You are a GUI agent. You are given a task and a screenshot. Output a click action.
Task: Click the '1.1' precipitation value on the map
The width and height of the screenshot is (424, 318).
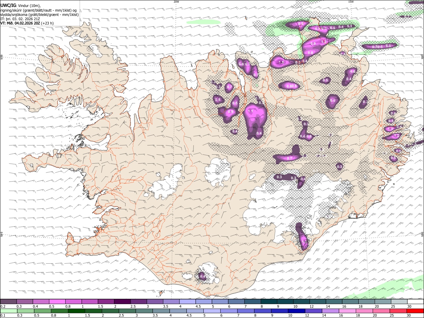tap(250, 111)
